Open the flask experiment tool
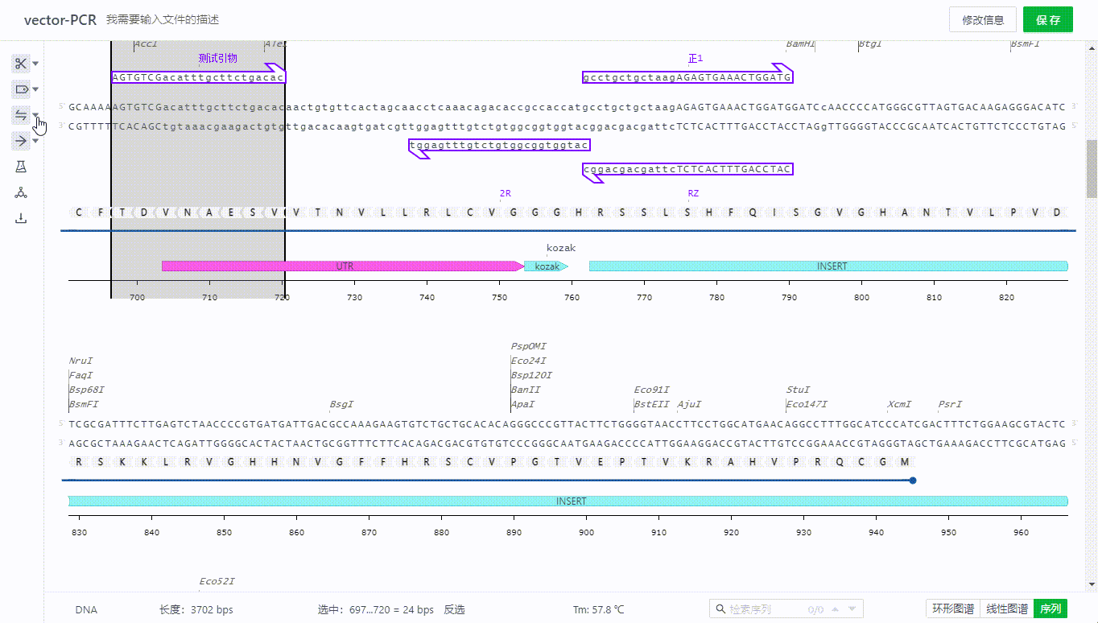Screen dimensions: 1098x623 21,167
